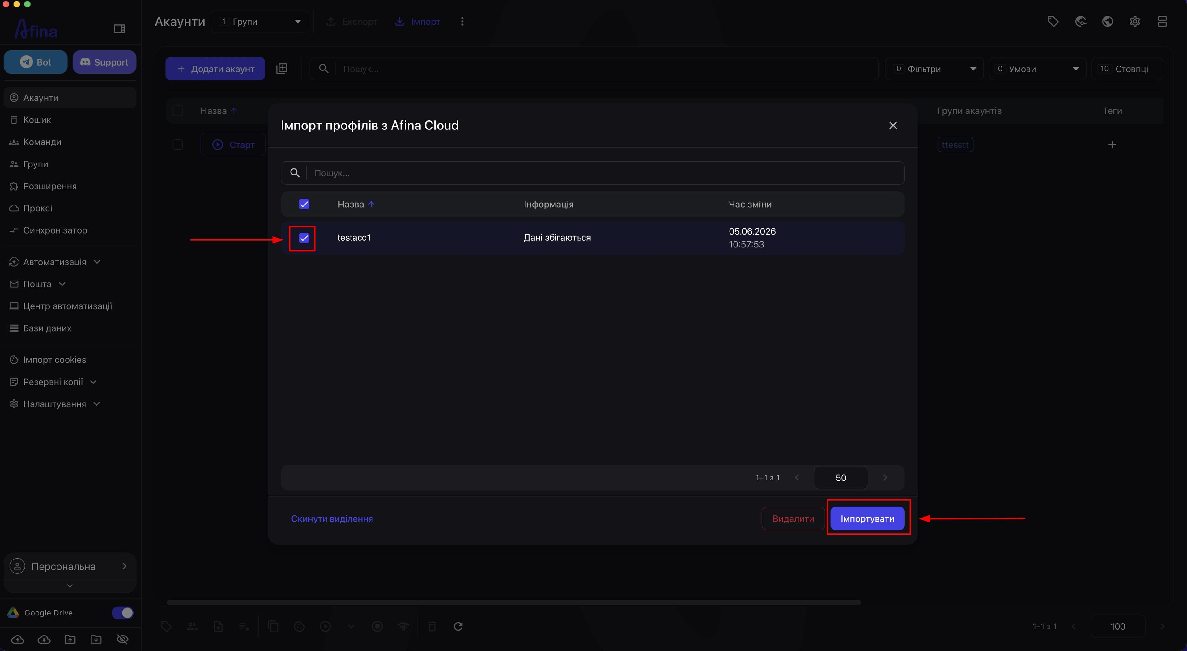Screen dimensions: 1187x651
Task: Uncheck the testacc1 row checkbox
Action: 304,238
